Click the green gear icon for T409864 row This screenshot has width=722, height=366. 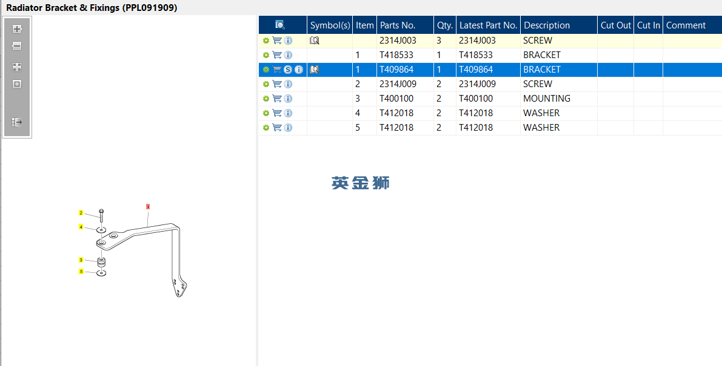point(266,70)
